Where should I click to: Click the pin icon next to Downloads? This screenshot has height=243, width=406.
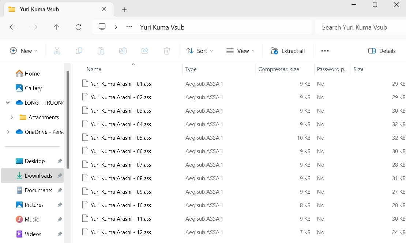tap(60, 175)
